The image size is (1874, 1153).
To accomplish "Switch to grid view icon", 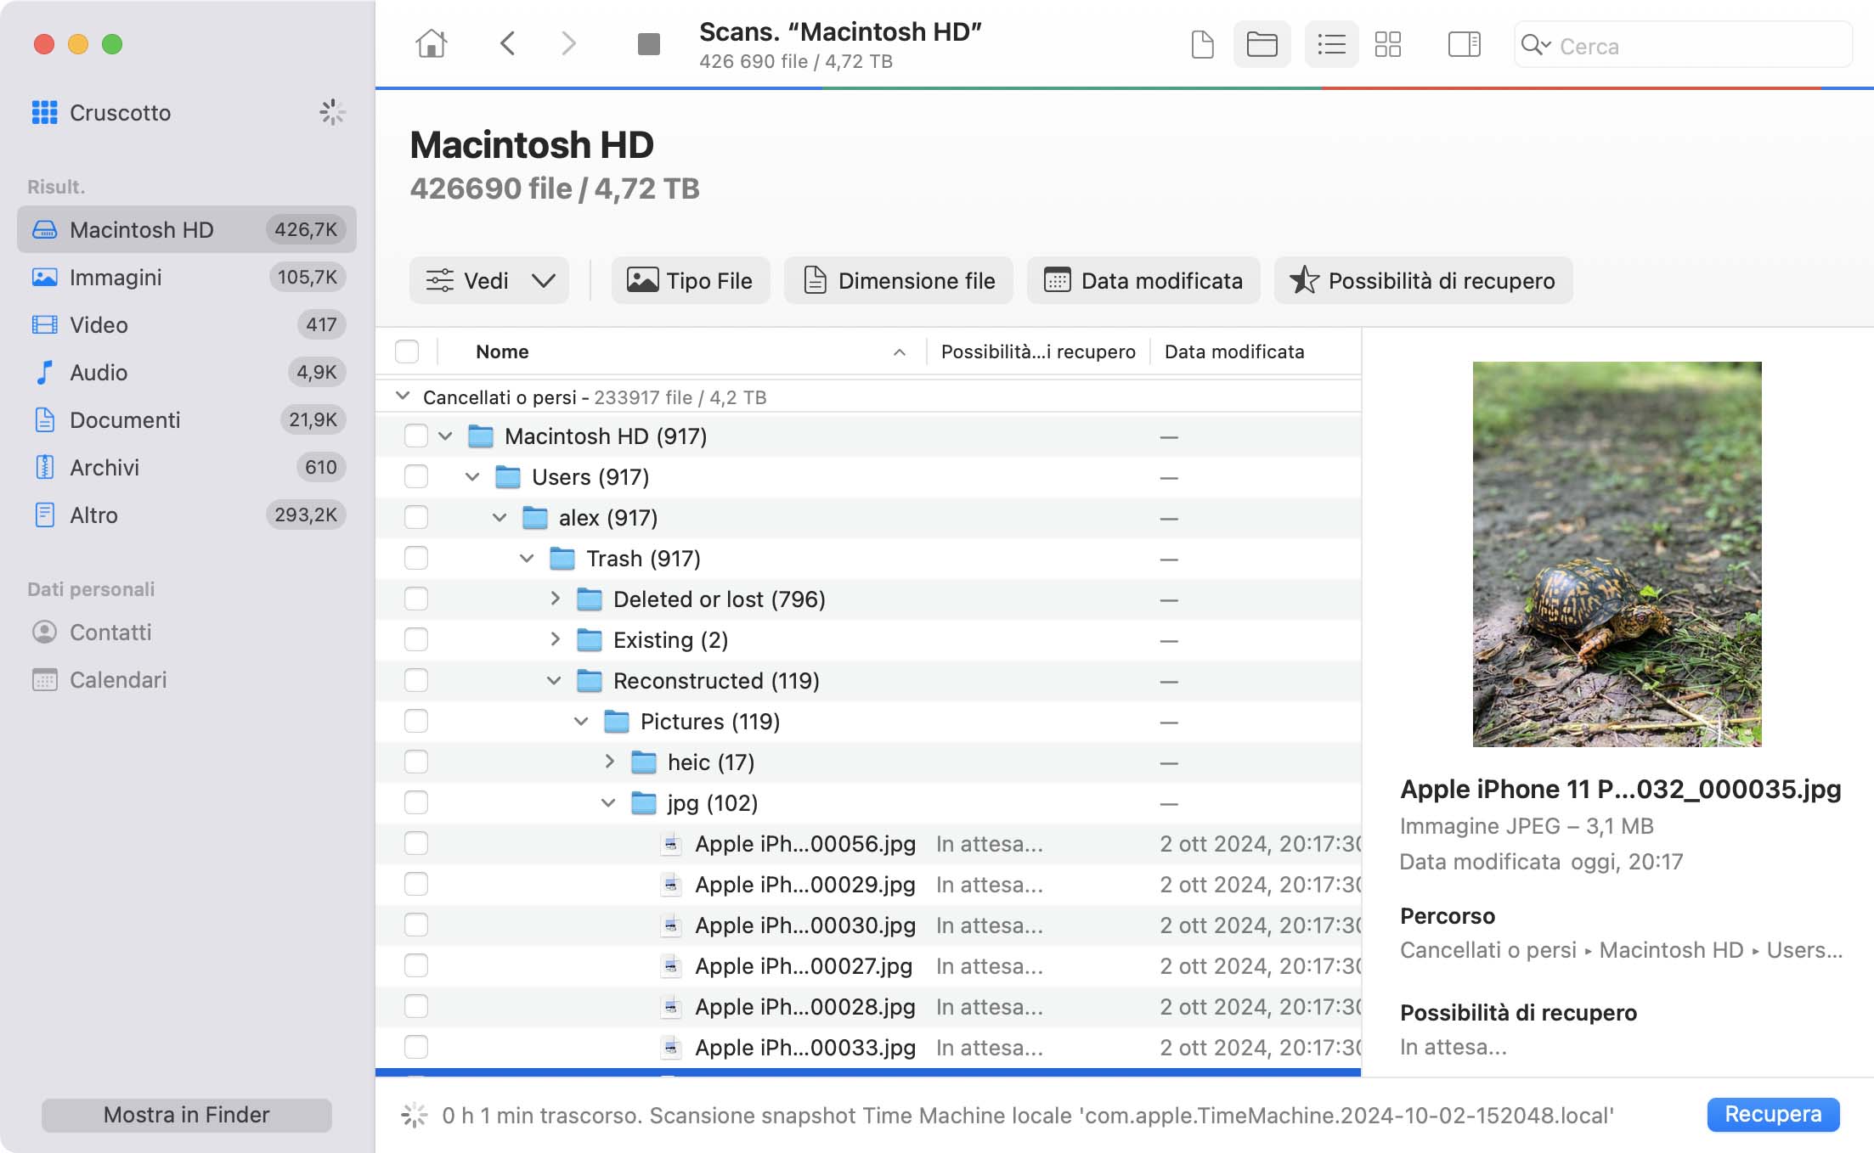I will [1387, 44].
